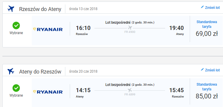This screenshot has height=107, width=223.
Task: Select Standardowa taryfa priced 85,00 zł
Action: [x=207, y=91]
